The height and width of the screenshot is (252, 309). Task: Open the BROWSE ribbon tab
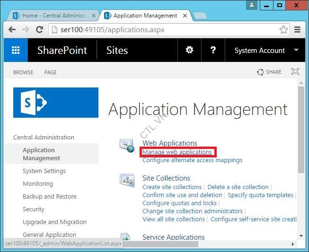coord(23,72)
